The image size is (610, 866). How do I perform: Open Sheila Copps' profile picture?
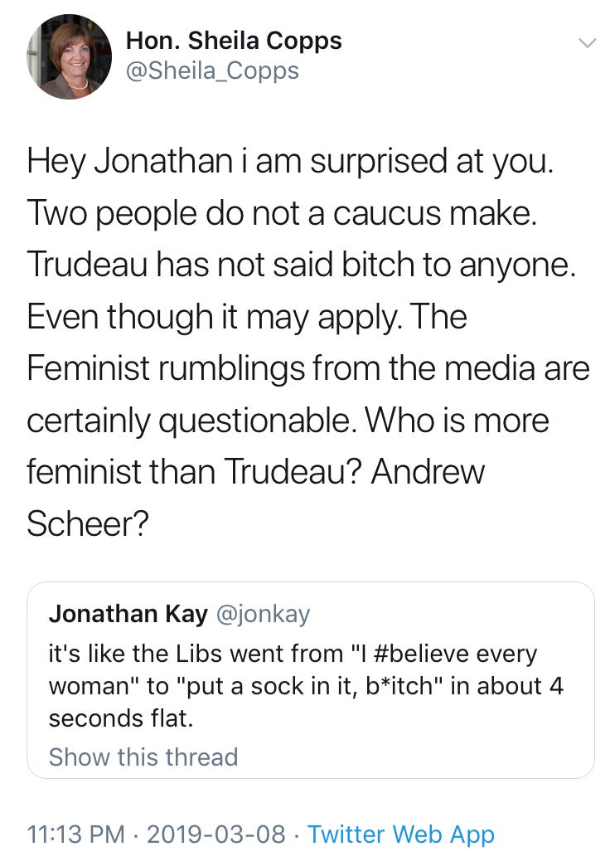(69, 57)
